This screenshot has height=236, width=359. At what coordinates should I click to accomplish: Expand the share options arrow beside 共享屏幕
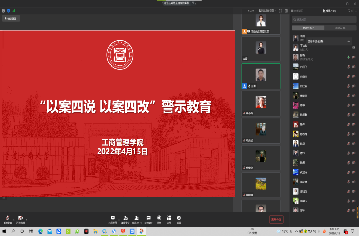pos(119,219)
